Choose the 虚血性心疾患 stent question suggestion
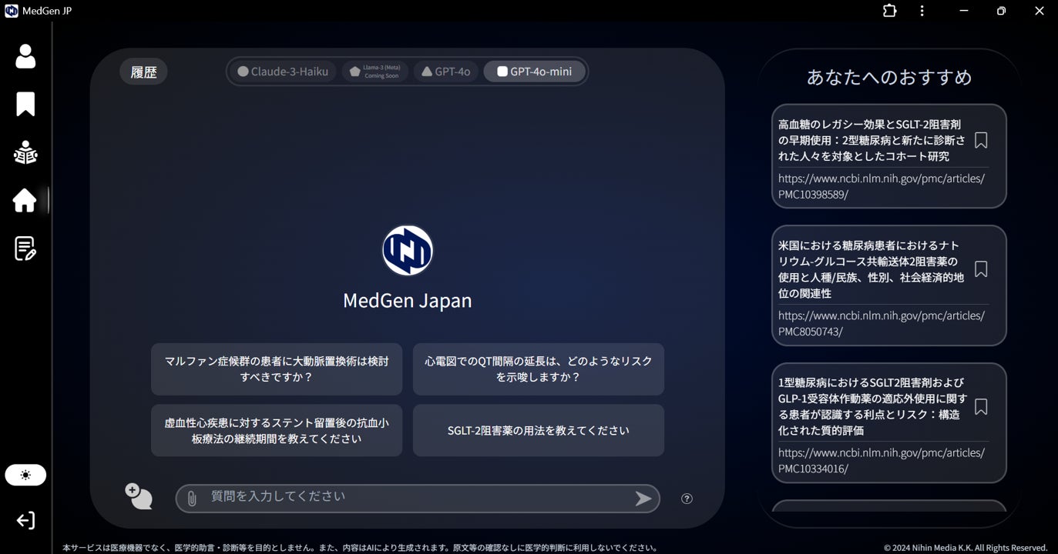1058x554 pixels. coord(277,431)
